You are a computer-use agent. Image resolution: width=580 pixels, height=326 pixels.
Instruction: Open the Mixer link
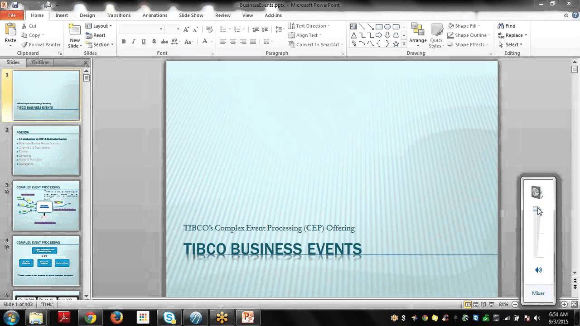(x=538, y=293)
